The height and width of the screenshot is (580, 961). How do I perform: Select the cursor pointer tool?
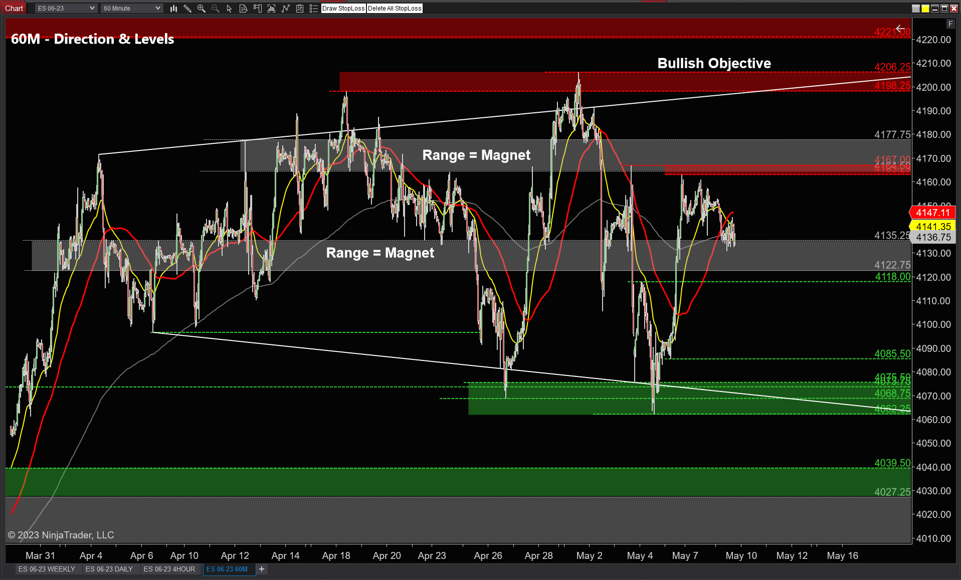click(x=229, y=9)
